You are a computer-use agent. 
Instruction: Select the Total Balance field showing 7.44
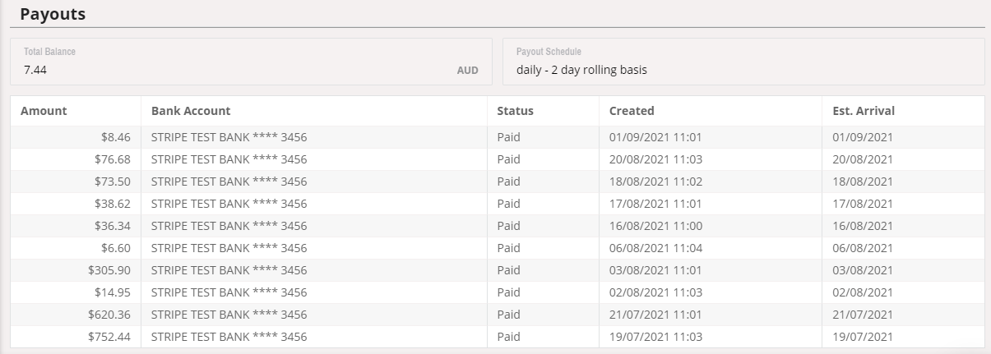click(x=251, y=62)
